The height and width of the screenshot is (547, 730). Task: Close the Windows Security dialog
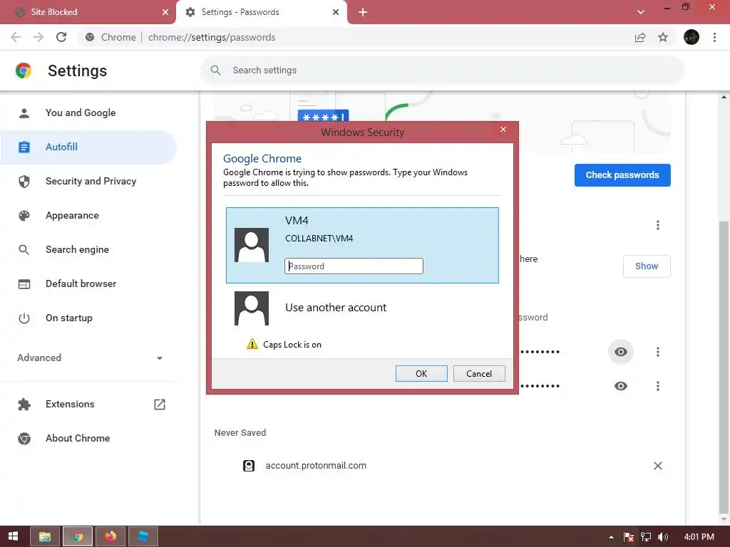pos(503,130)
